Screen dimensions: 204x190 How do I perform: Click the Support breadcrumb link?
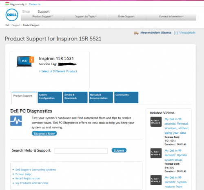tap(16, 25)
